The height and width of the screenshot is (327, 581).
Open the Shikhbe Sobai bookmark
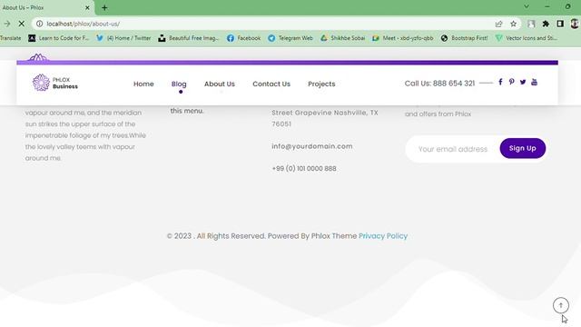point(343,38)
